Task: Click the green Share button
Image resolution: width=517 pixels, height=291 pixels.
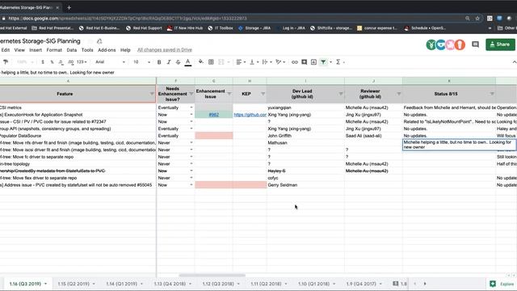Action: pos(500,44)
